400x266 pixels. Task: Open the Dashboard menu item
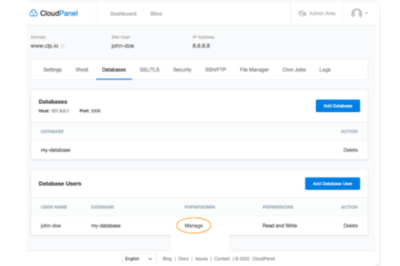(x=123, y=14)
